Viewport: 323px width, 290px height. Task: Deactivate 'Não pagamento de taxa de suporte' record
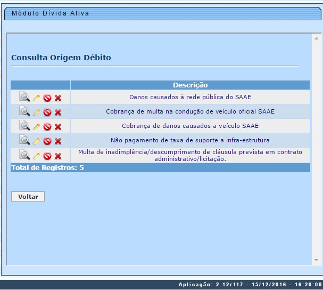[47, 141]
